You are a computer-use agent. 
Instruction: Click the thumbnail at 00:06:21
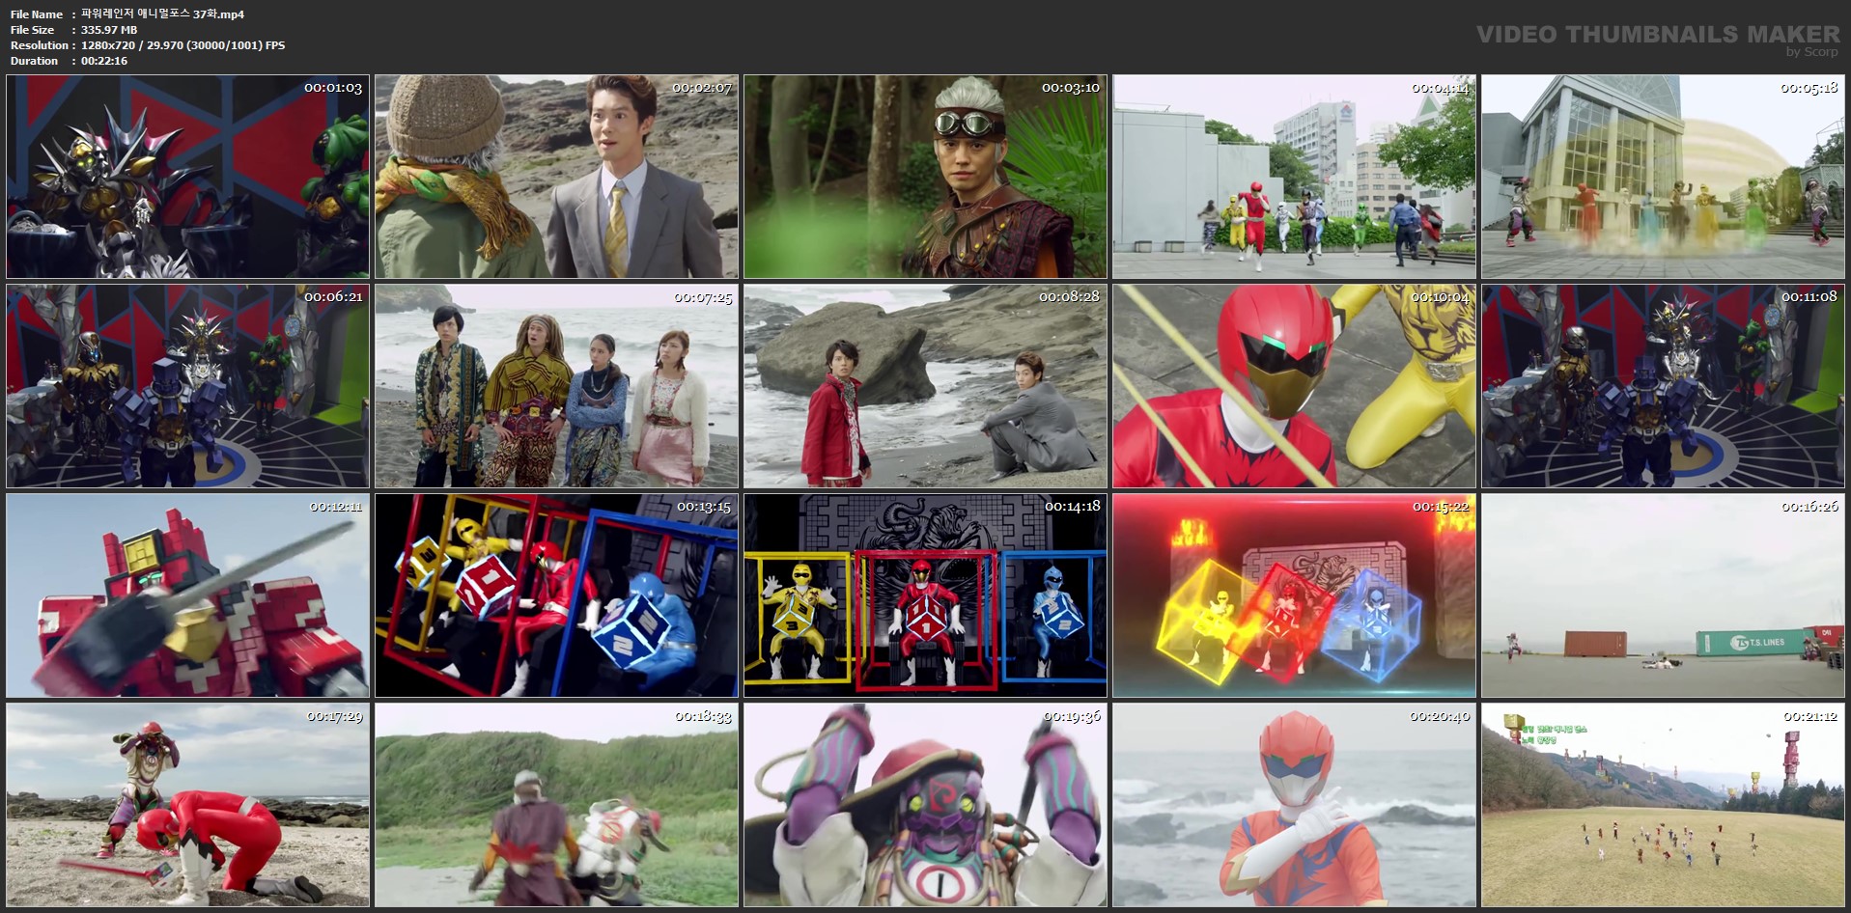187,386
